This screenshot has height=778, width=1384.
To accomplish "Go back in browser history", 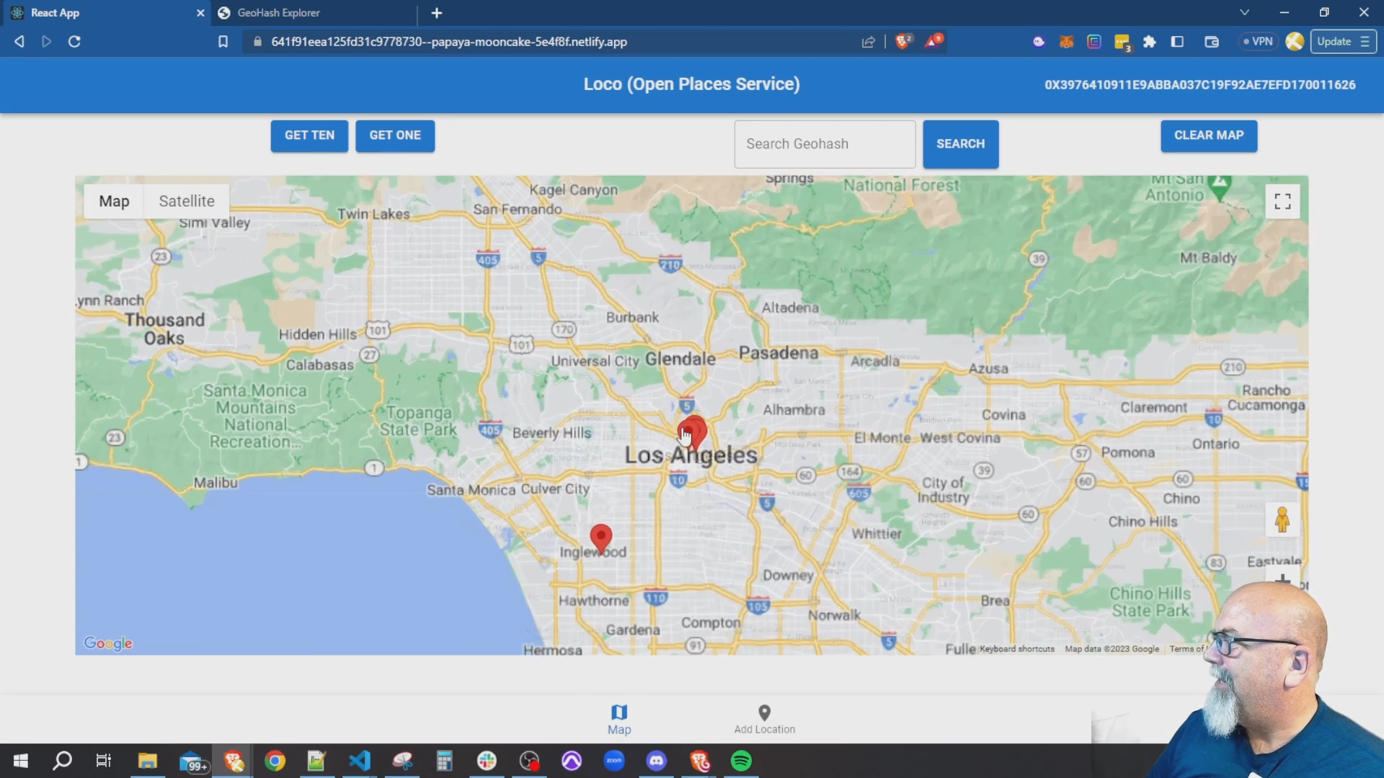I will [19, 42].
